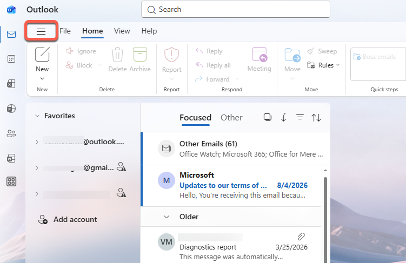Click the Move to folder icon
The width and height of the screenshot is (406, 263).
click(292, 55)
